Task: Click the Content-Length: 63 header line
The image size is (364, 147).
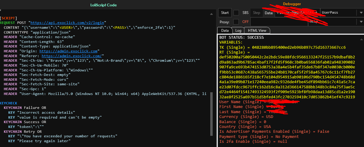Action: pos(34,42)
